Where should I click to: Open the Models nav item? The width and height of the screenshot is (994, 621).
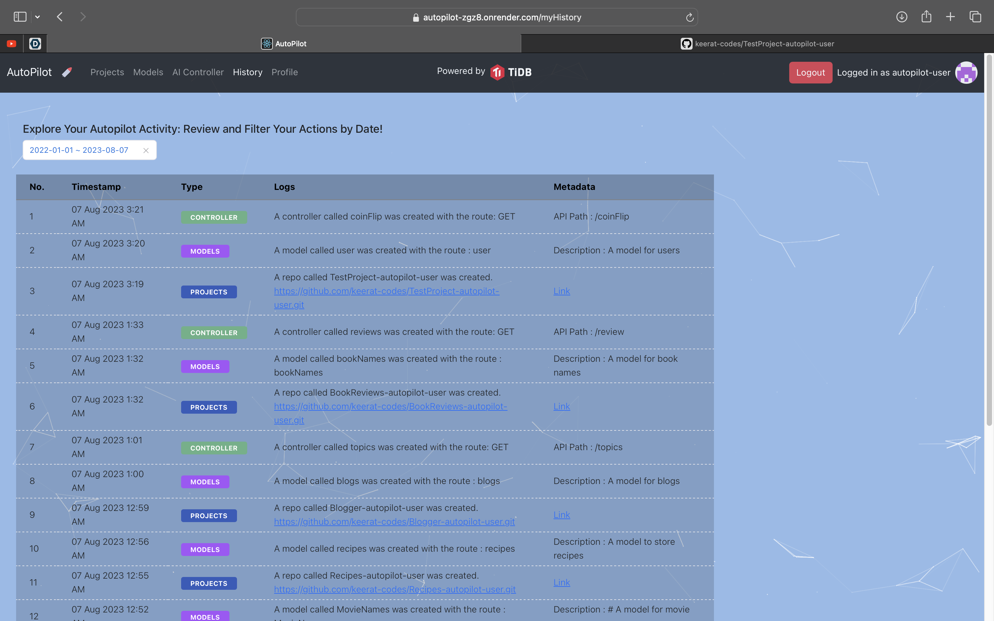coord(148,72)
